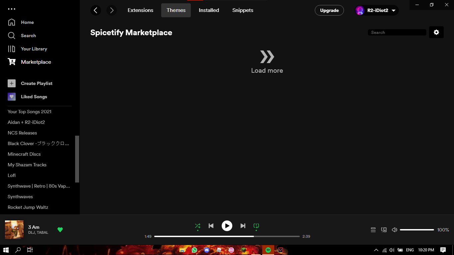Open the osu! taskbar icon
This screenshot has height=255, width=454.
click(x=231, y=250)
